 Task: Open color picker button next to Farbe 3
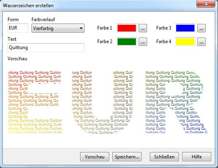click(x=201, y=28)
